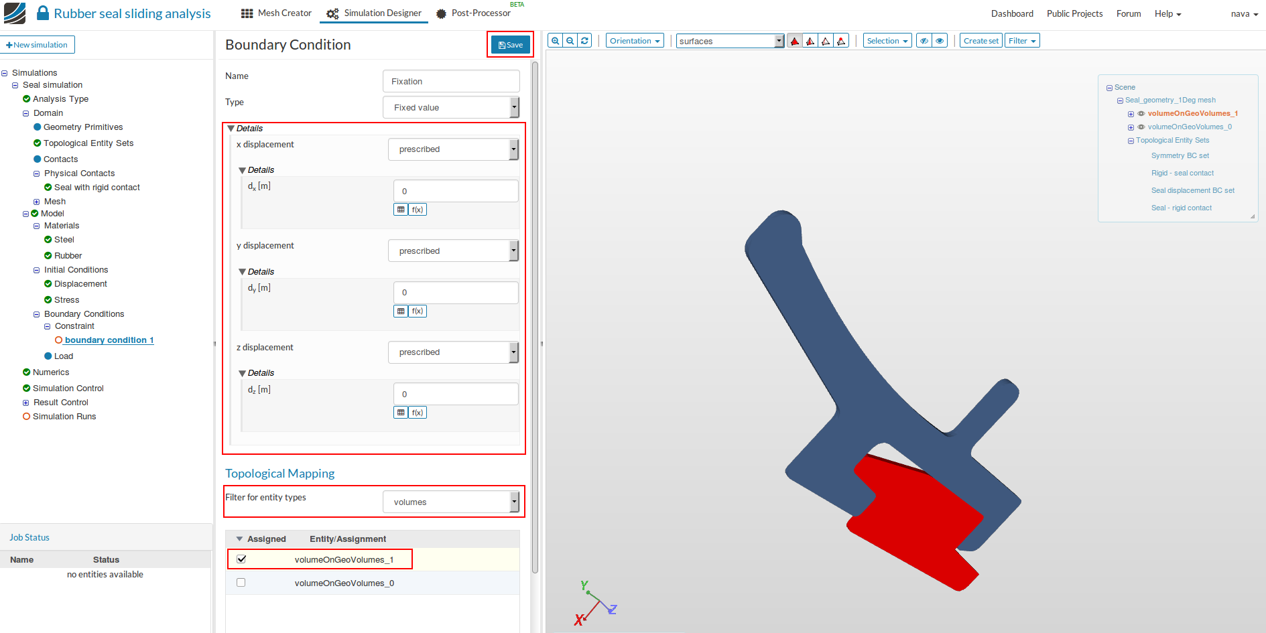The height and width of the screenshot is (633, 1266).
Task: Zoom in on the 3D viewer
Action: coord(556,41)
